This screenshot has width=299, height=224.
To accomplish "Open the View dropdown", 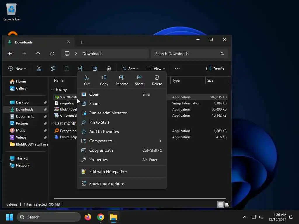I will pos(156,69).
